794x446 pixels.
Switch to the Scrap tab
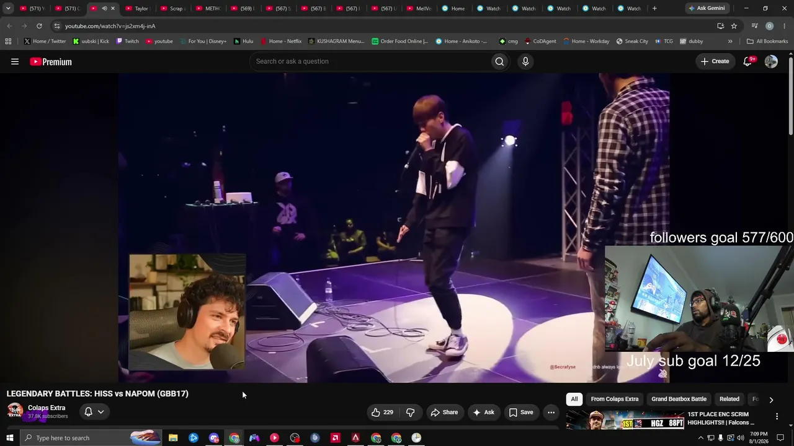(172, 8)
